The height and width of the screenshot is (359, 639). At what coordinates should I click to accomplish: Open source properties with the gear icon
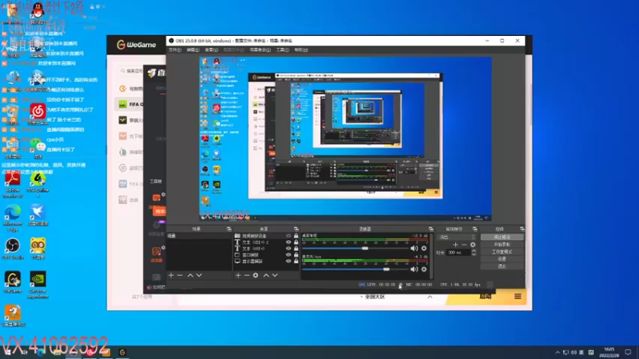(x=256, y=275)
